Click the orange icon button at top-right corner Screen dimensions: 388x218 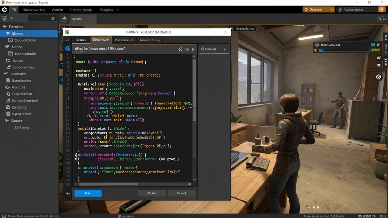(381, 10)
